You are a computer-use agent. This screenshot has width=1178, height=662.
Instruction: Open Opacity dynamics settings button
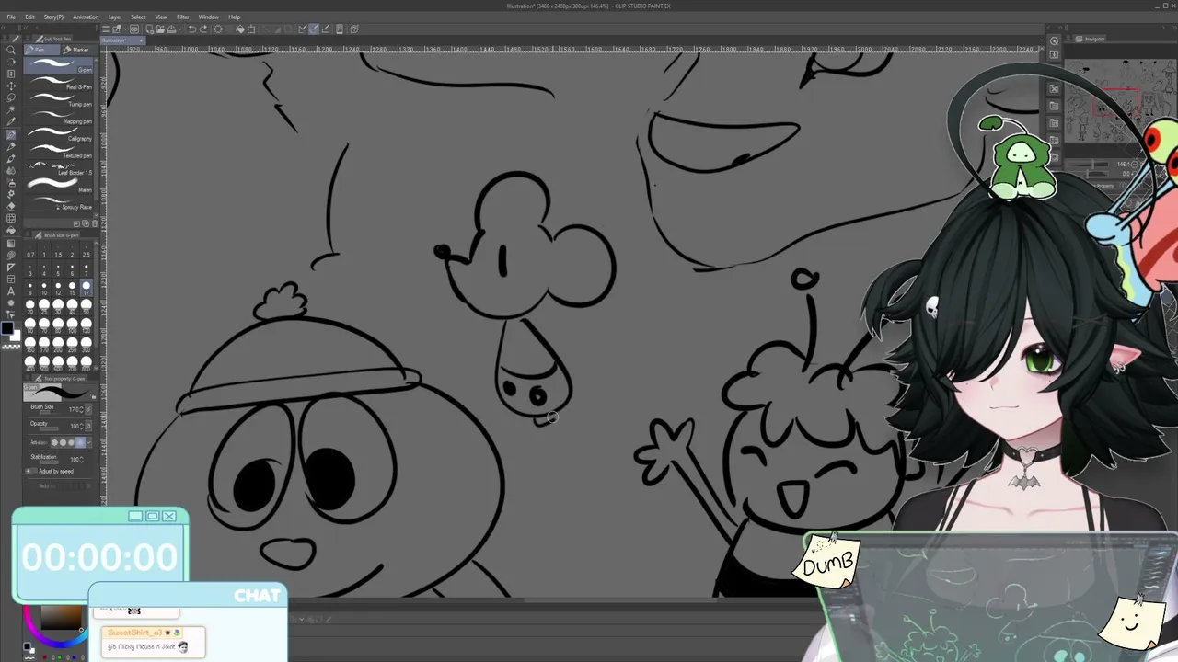[x=88, y=426]
